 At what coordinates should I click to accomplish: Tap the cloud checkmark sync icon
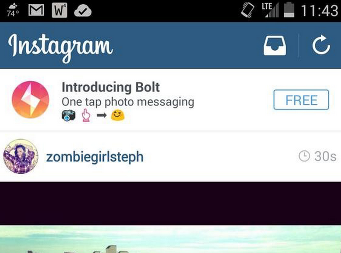(83, 11)
